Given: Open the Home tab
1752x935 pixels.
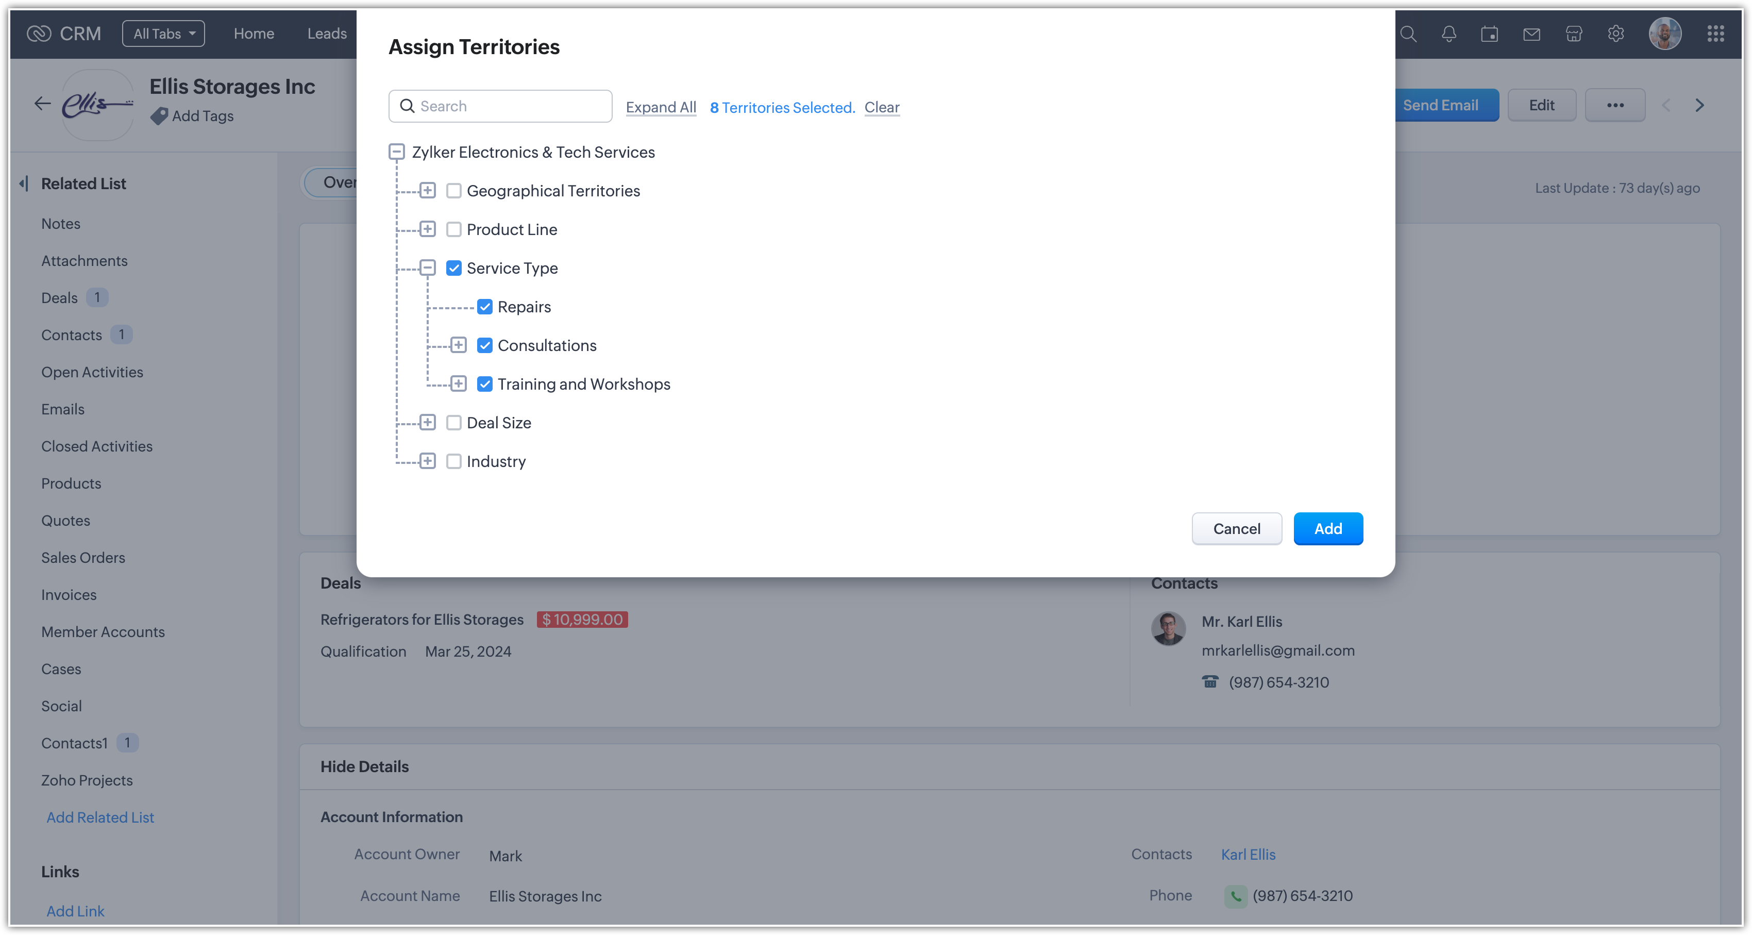Looking at the screenshot, I should 254,34.
